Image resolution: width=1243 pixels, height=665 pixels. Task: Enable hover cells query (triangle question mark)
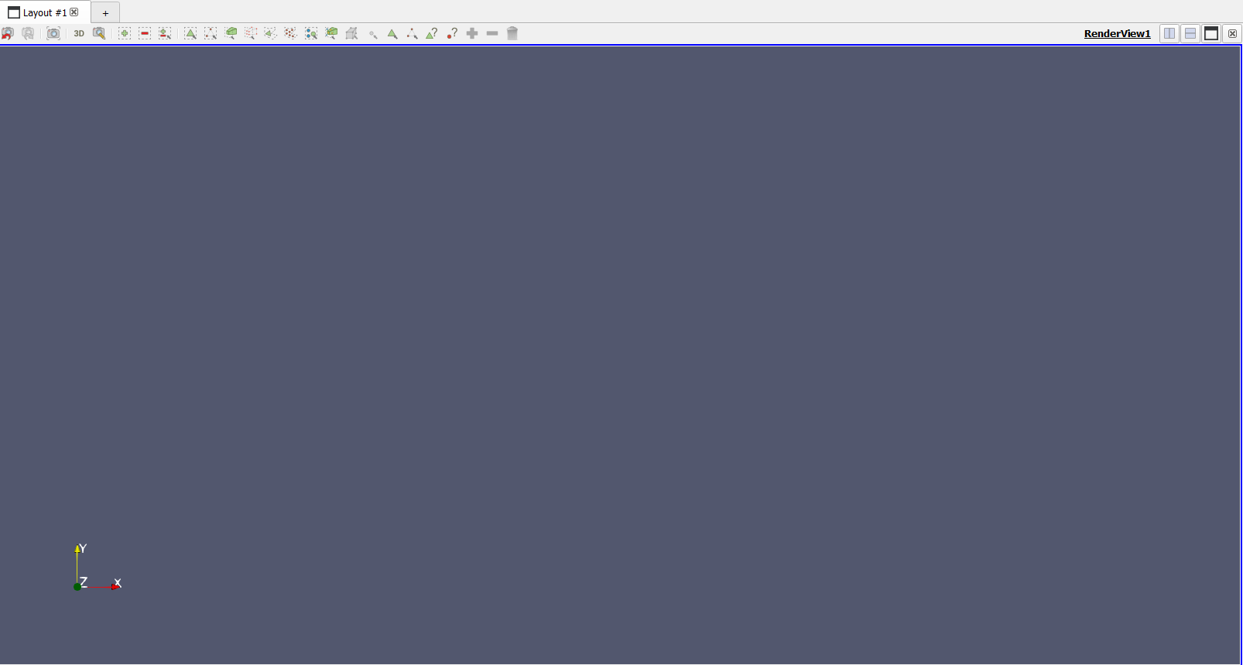click(x=432, y=33)
